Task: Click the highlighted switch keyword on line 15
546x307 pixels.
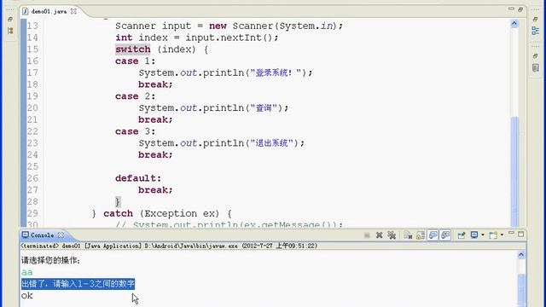Action: pyautogui.click(x=133, y=49)
